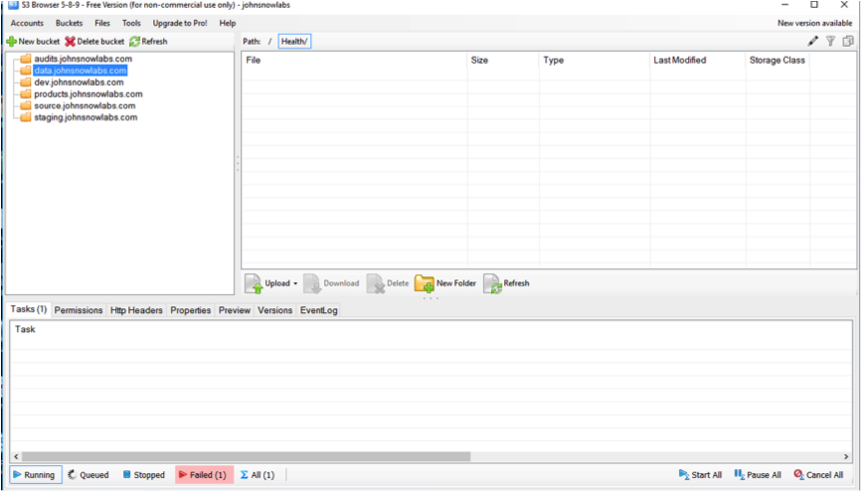The width and height of the screenshot is (861, 492).
Task: Click folder icon of staging.johnsnowlabs.com
Action: (25, 117)
